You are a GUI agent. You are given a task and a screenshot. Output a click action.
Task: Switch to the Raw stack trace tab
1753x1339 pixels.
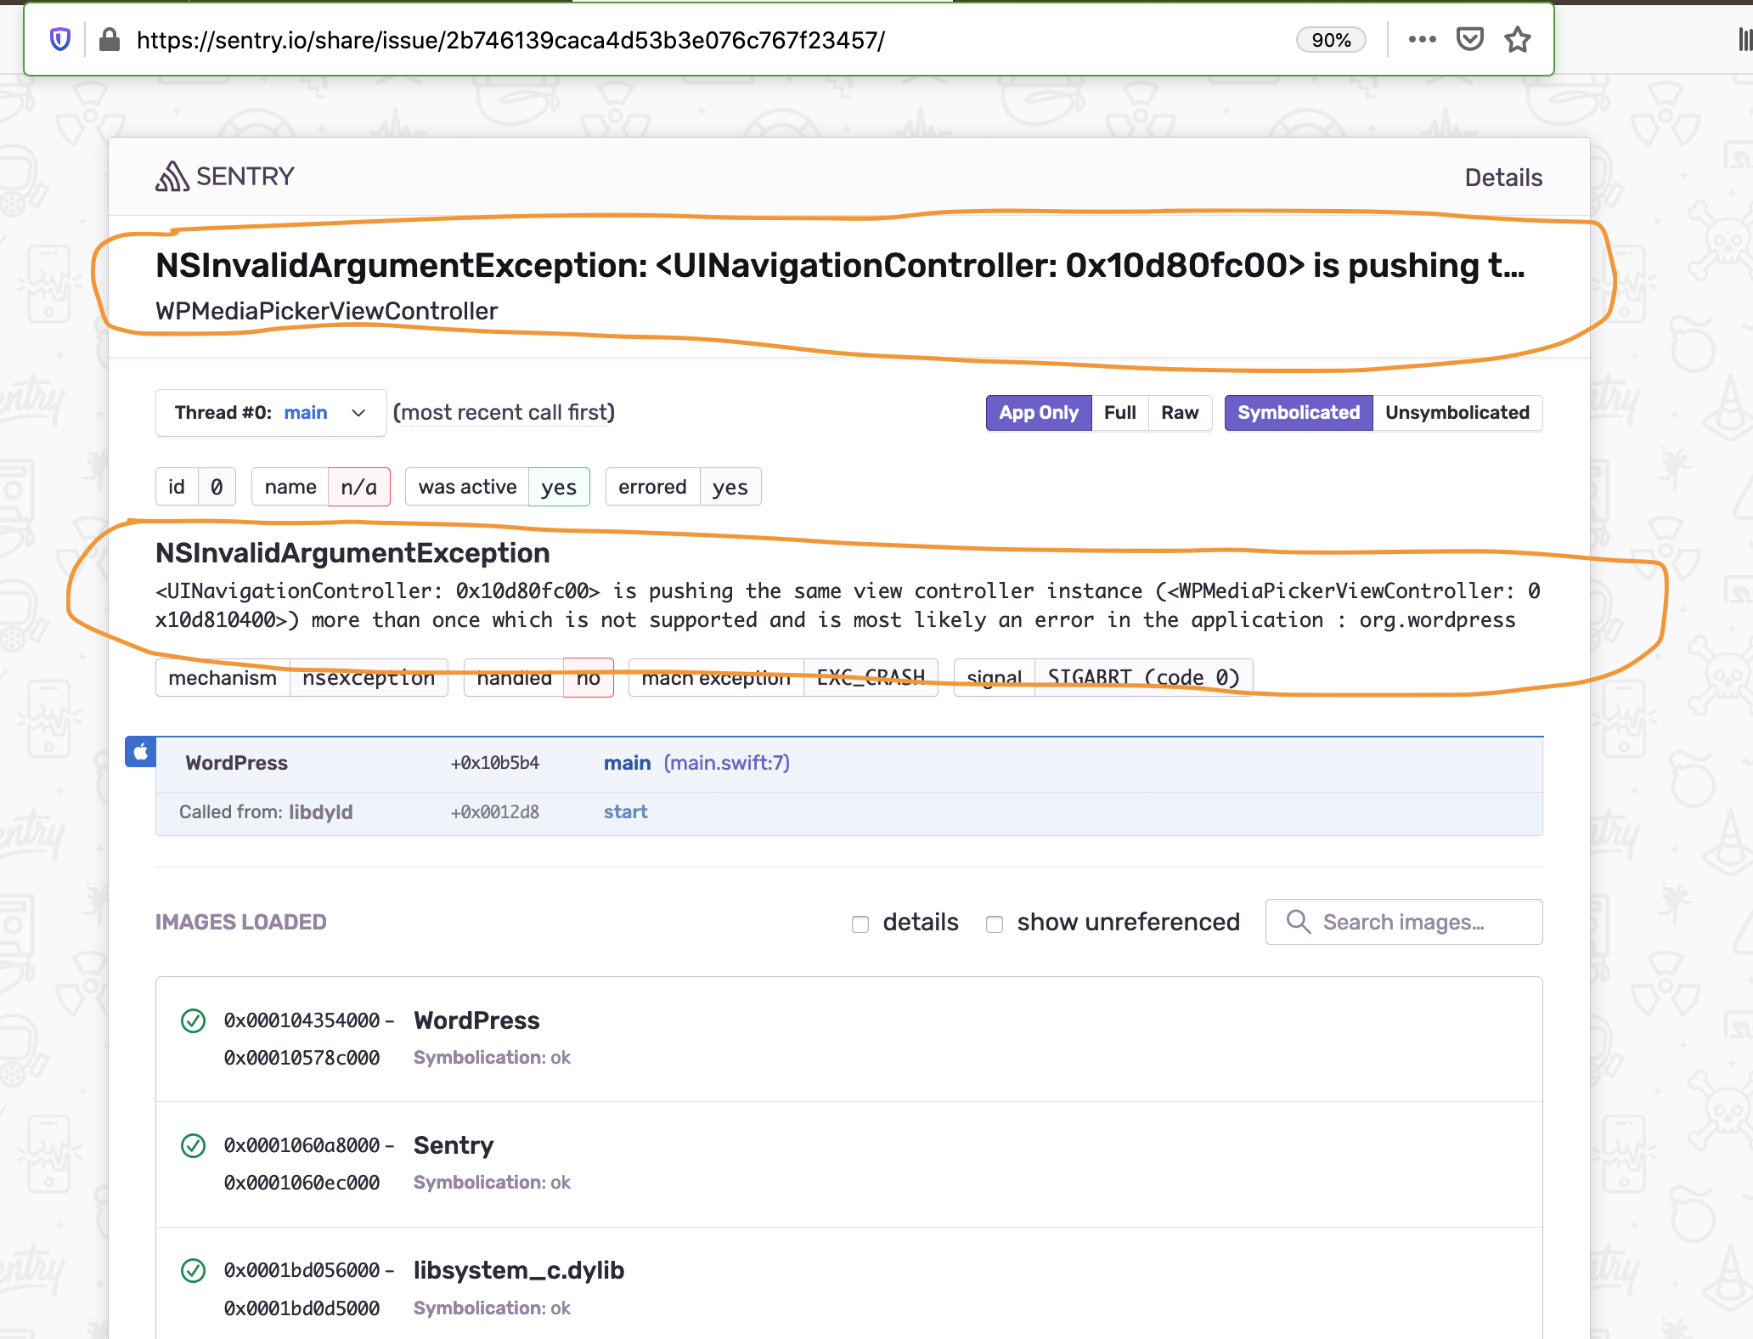[x=1180, y=413]
